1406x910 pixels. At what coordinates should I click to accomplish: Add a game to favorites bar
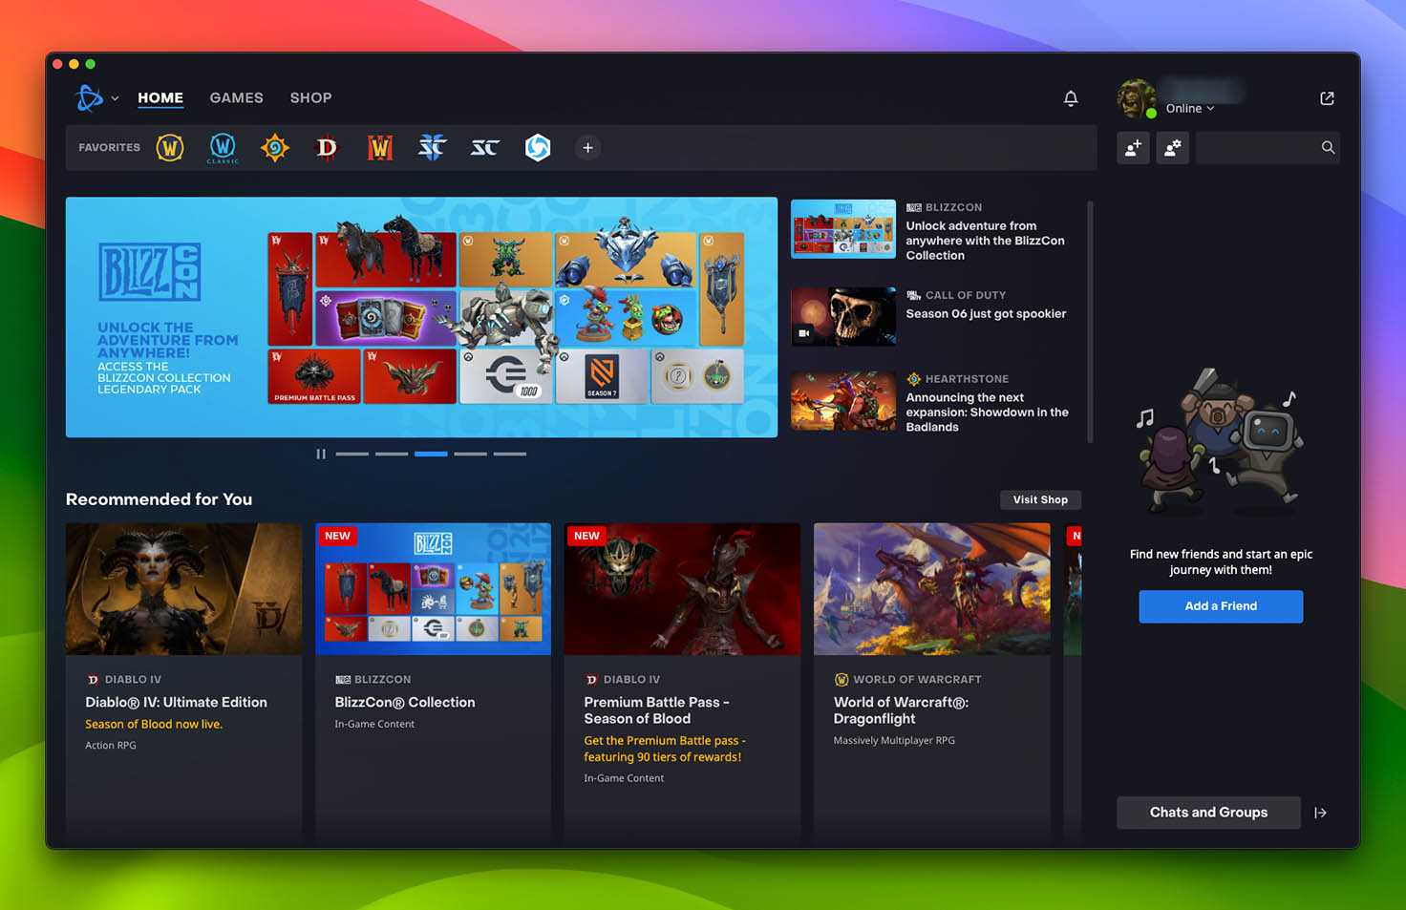click(x=587, y=148)
